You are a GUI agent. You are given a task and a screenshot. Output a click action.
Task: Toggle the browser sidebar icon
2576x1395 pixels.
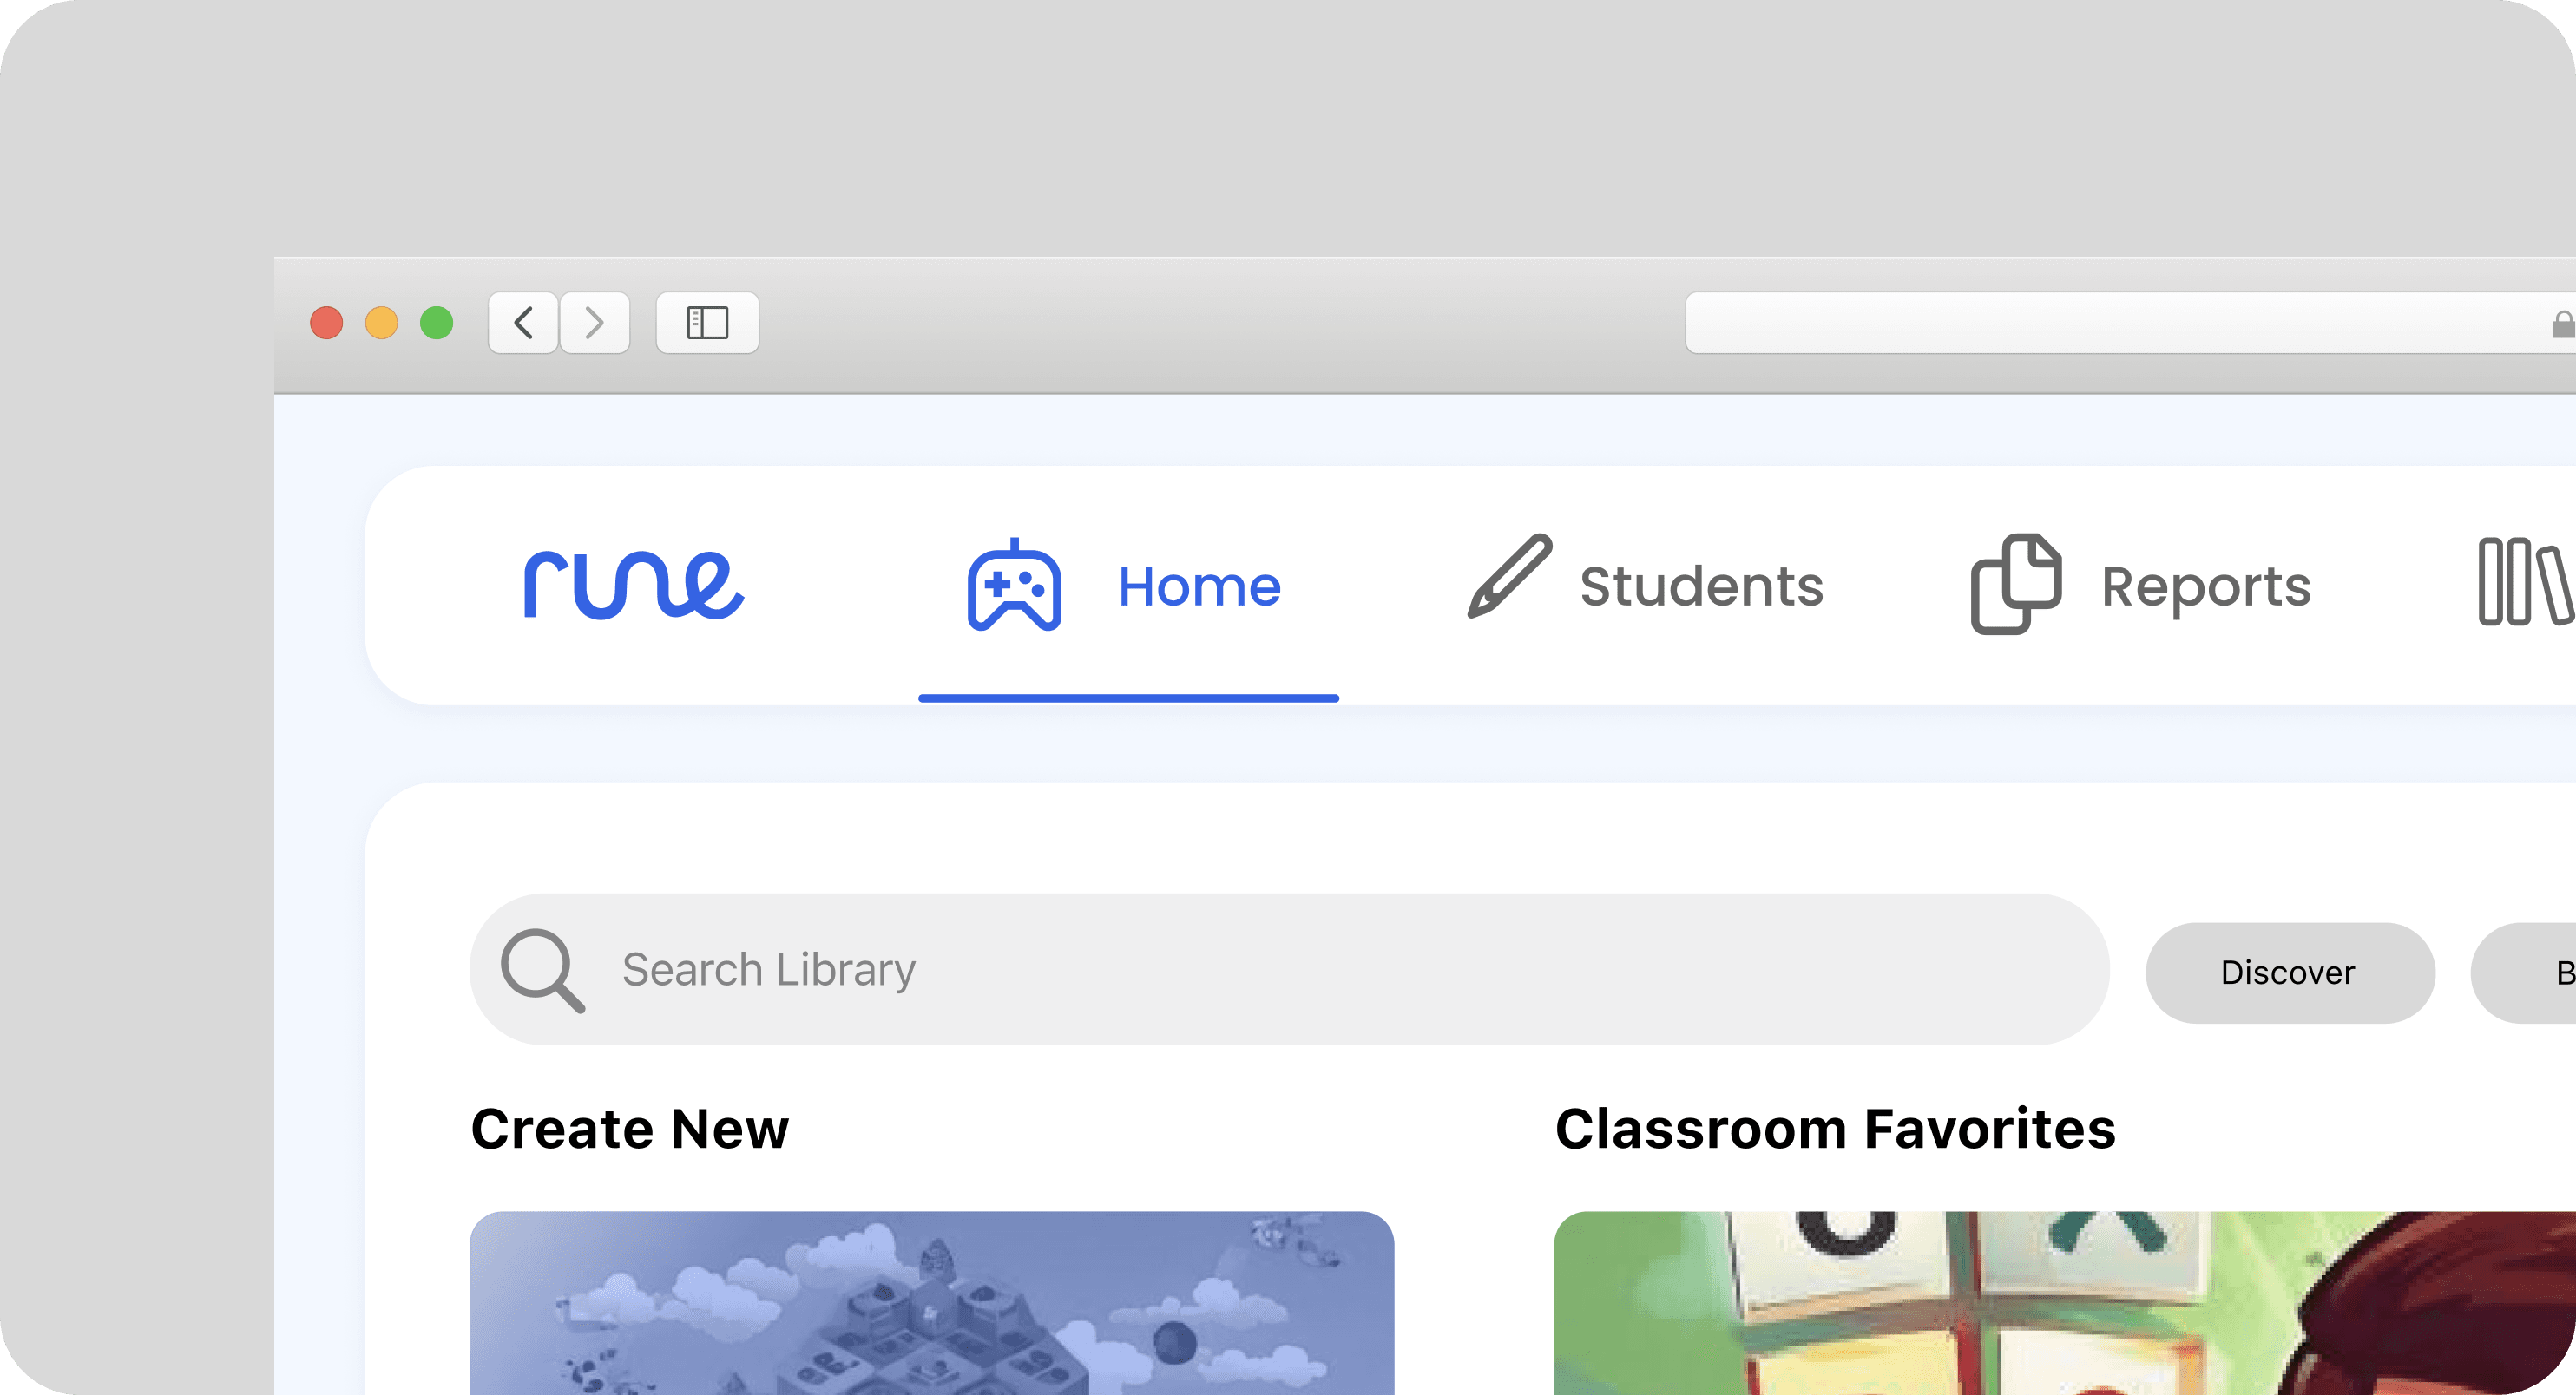(x=707, y=323)
